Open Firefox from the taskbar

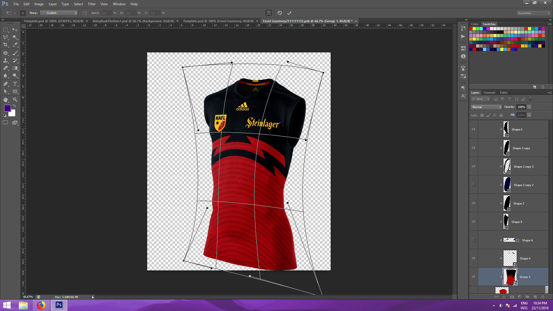pyautogui.click(x=41, y=305)
